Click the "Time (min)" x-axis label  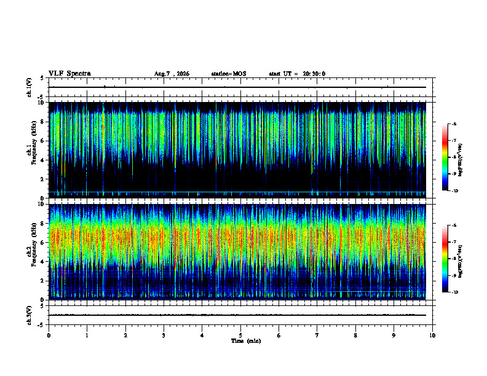coord(246,341)
